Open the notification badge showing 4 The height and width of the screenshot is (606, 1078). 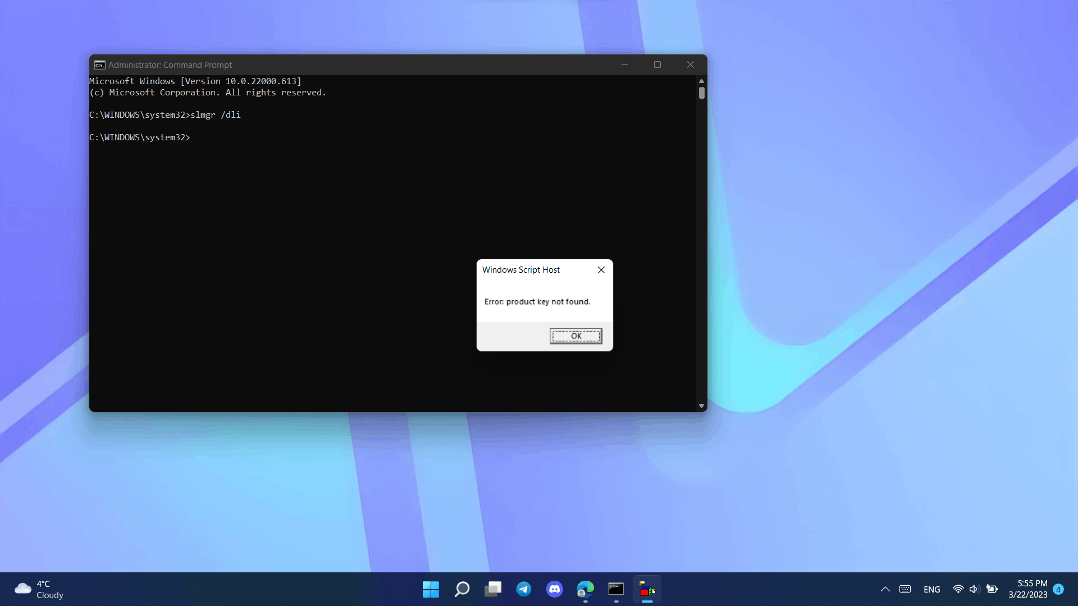(1058, 589)
